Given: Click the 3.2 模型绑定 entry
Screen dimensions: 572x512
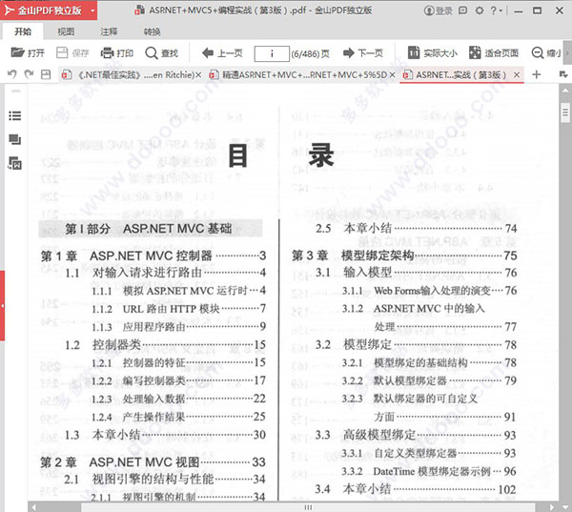Looking at the screenshot, I should [x=417, y=345].
